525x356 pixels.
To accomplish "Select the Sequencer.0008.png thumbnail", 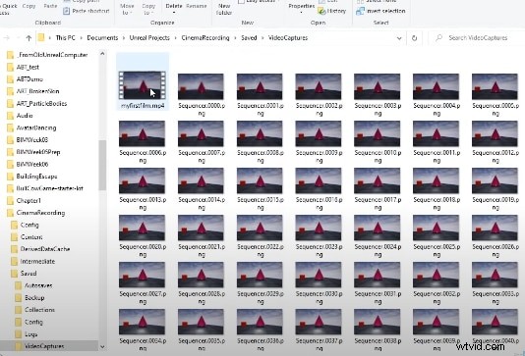I will [260, 133].
